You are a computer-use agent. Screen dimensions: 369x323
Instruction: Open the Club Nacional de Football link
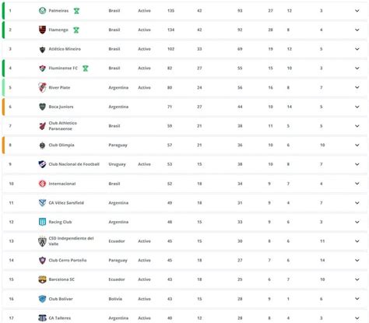[74, 164]
